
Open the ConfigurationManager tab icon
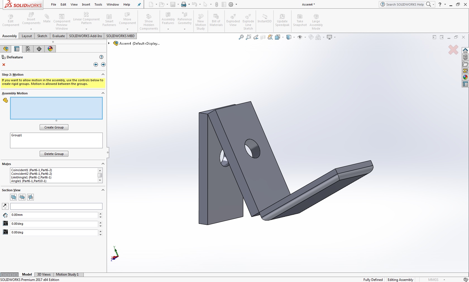coord(28,49)
